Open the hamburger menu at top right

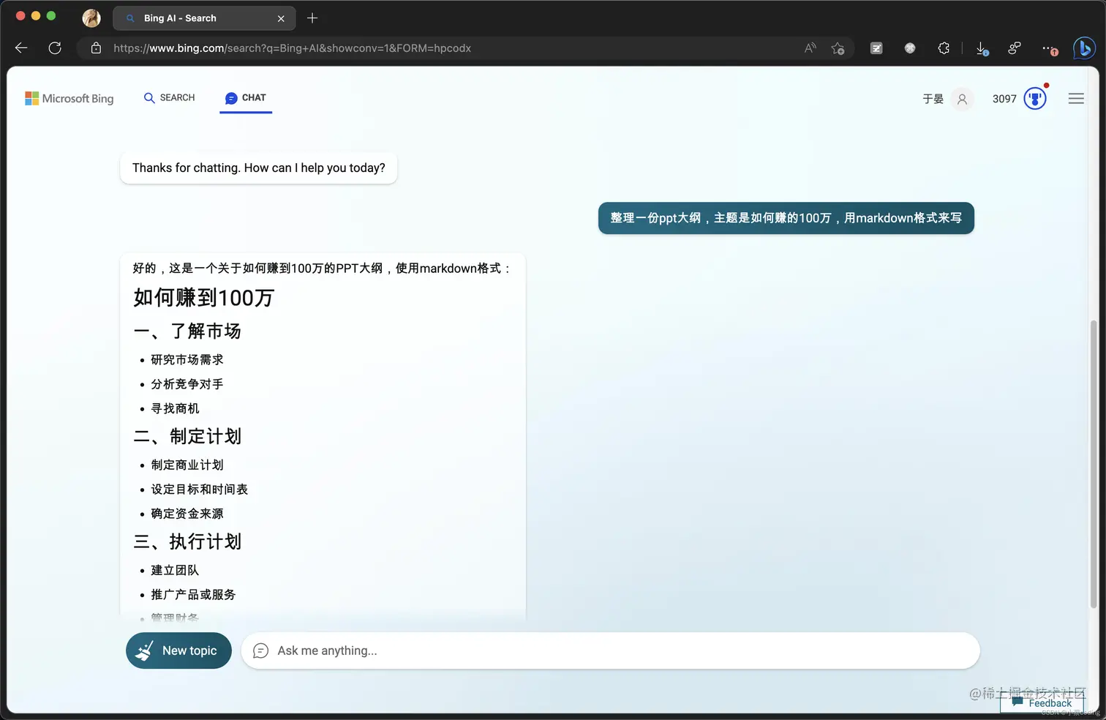[1076, 98]
